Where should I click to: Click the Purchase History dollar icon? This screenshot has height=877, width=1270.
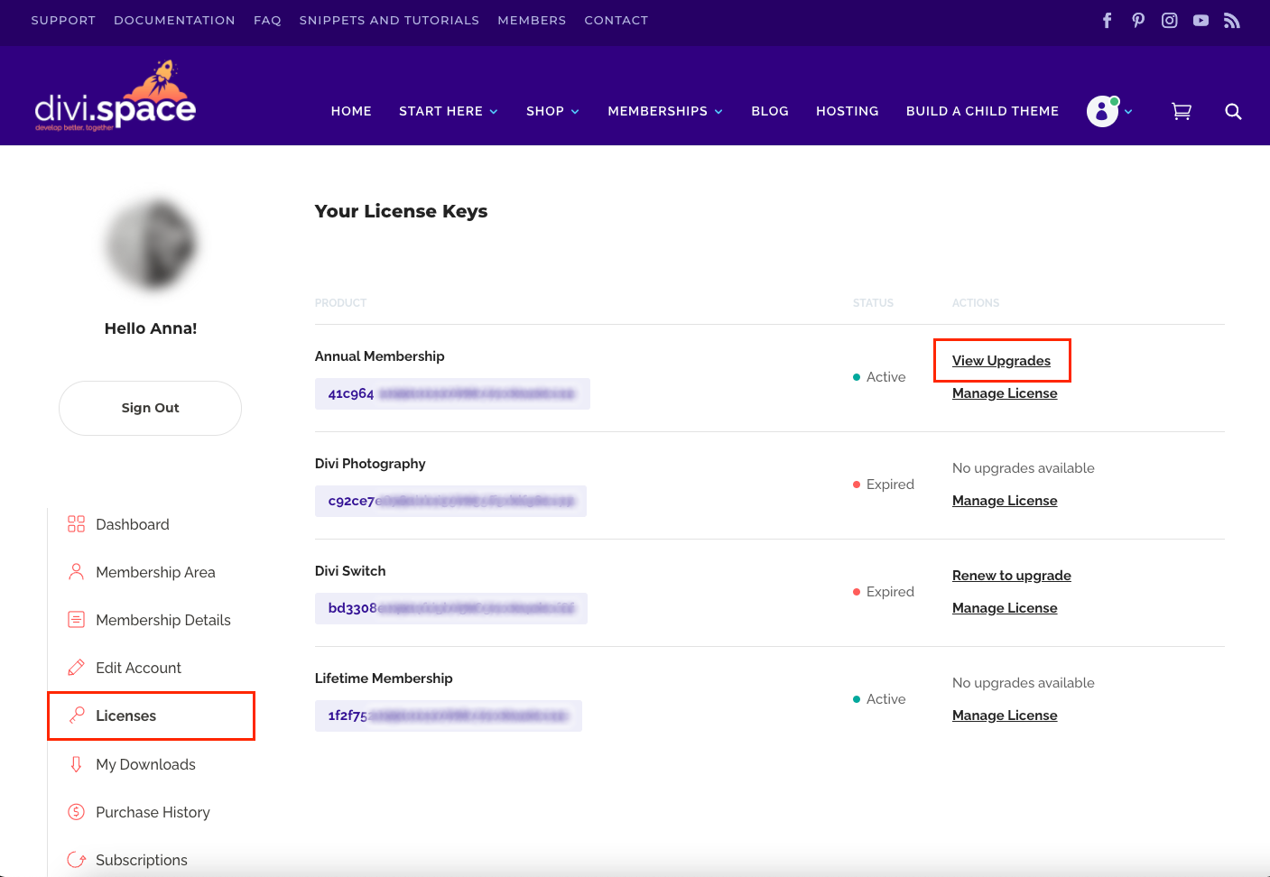[76, 812]
